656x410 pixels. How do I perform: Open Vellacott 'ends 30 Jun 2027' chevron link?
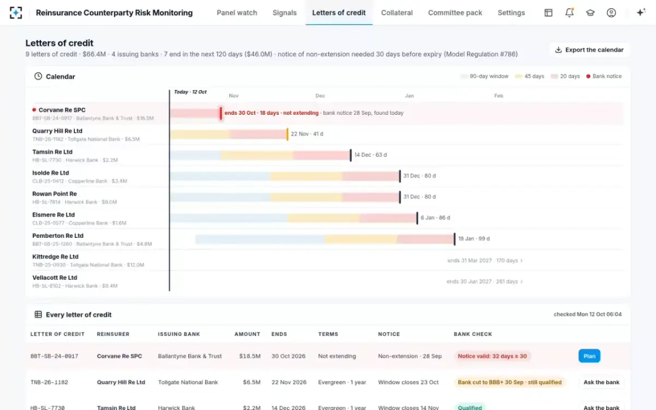click(485, 282)
